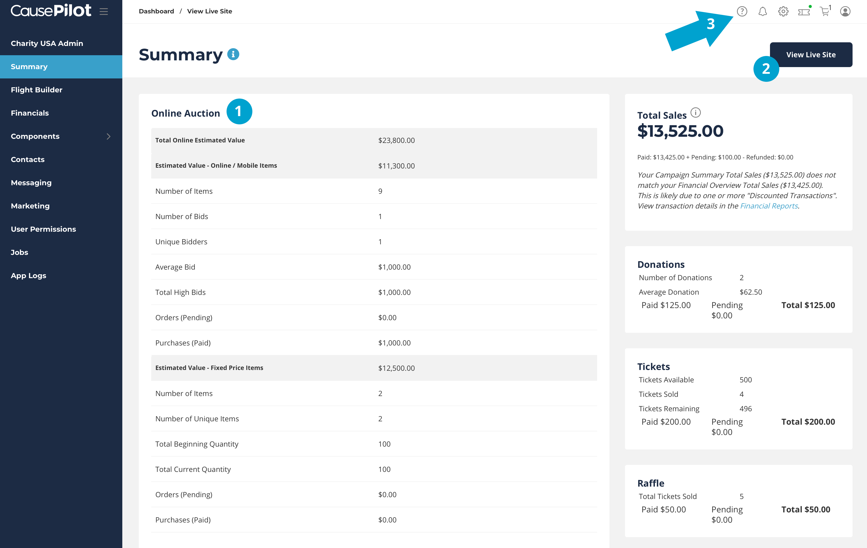
Task: Open the Flight Builder menu item
Action: (36, 90)
